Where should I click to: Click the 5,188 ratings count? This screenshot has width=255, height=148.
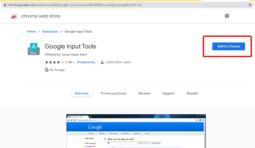69,62
